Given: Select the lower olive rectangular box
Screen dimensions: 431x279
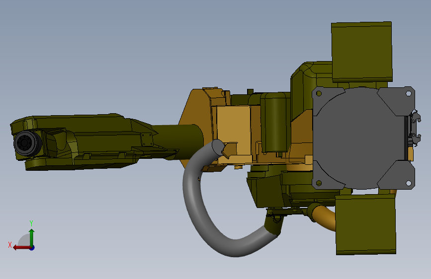Looking at the screenshot, I should tap(365, 224).
